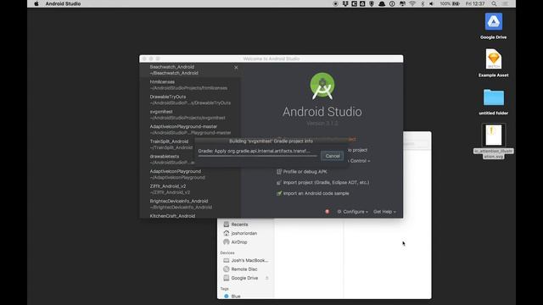Viewport: 543px width, 305px height.
Task: Click the Import project icon
Action: click(279, 182)
